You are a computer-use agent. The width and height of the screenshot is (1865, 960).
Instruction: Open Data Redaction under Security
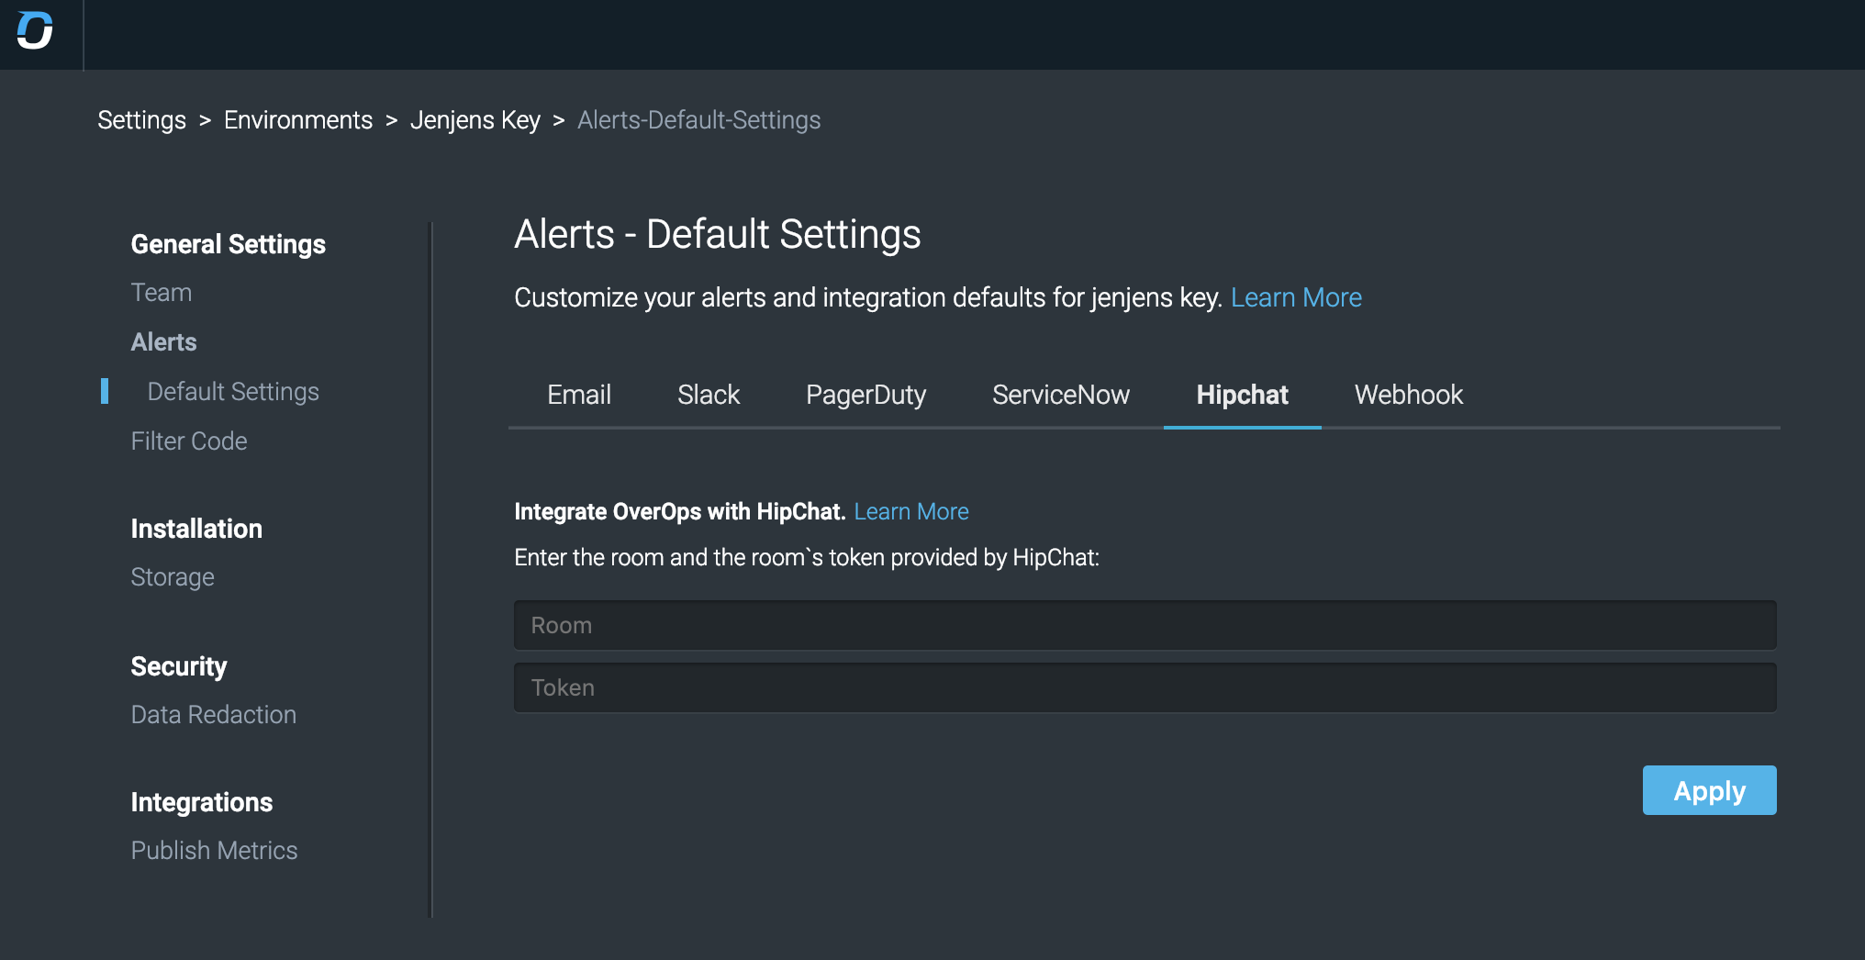214,715
